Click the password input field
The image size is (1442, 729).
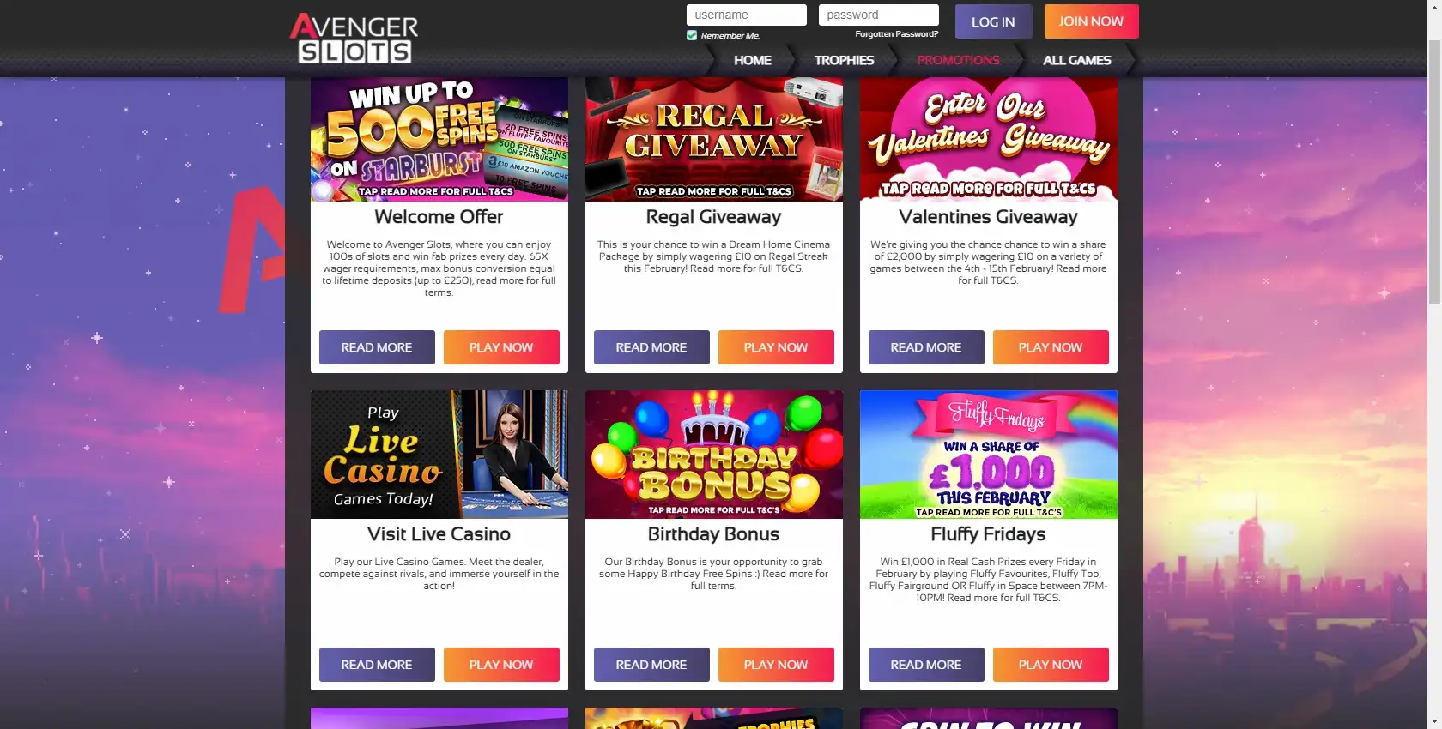[x=878, y=15]
